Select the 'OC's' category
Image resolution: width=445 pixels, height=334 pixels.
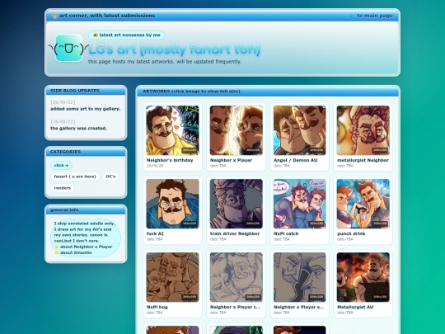[110, 176]
